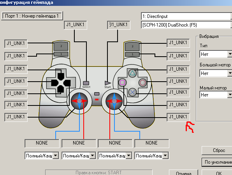Screen dimensions: 232x175
Task: Click the Select button on the gamepad
Action: point(86,83)
